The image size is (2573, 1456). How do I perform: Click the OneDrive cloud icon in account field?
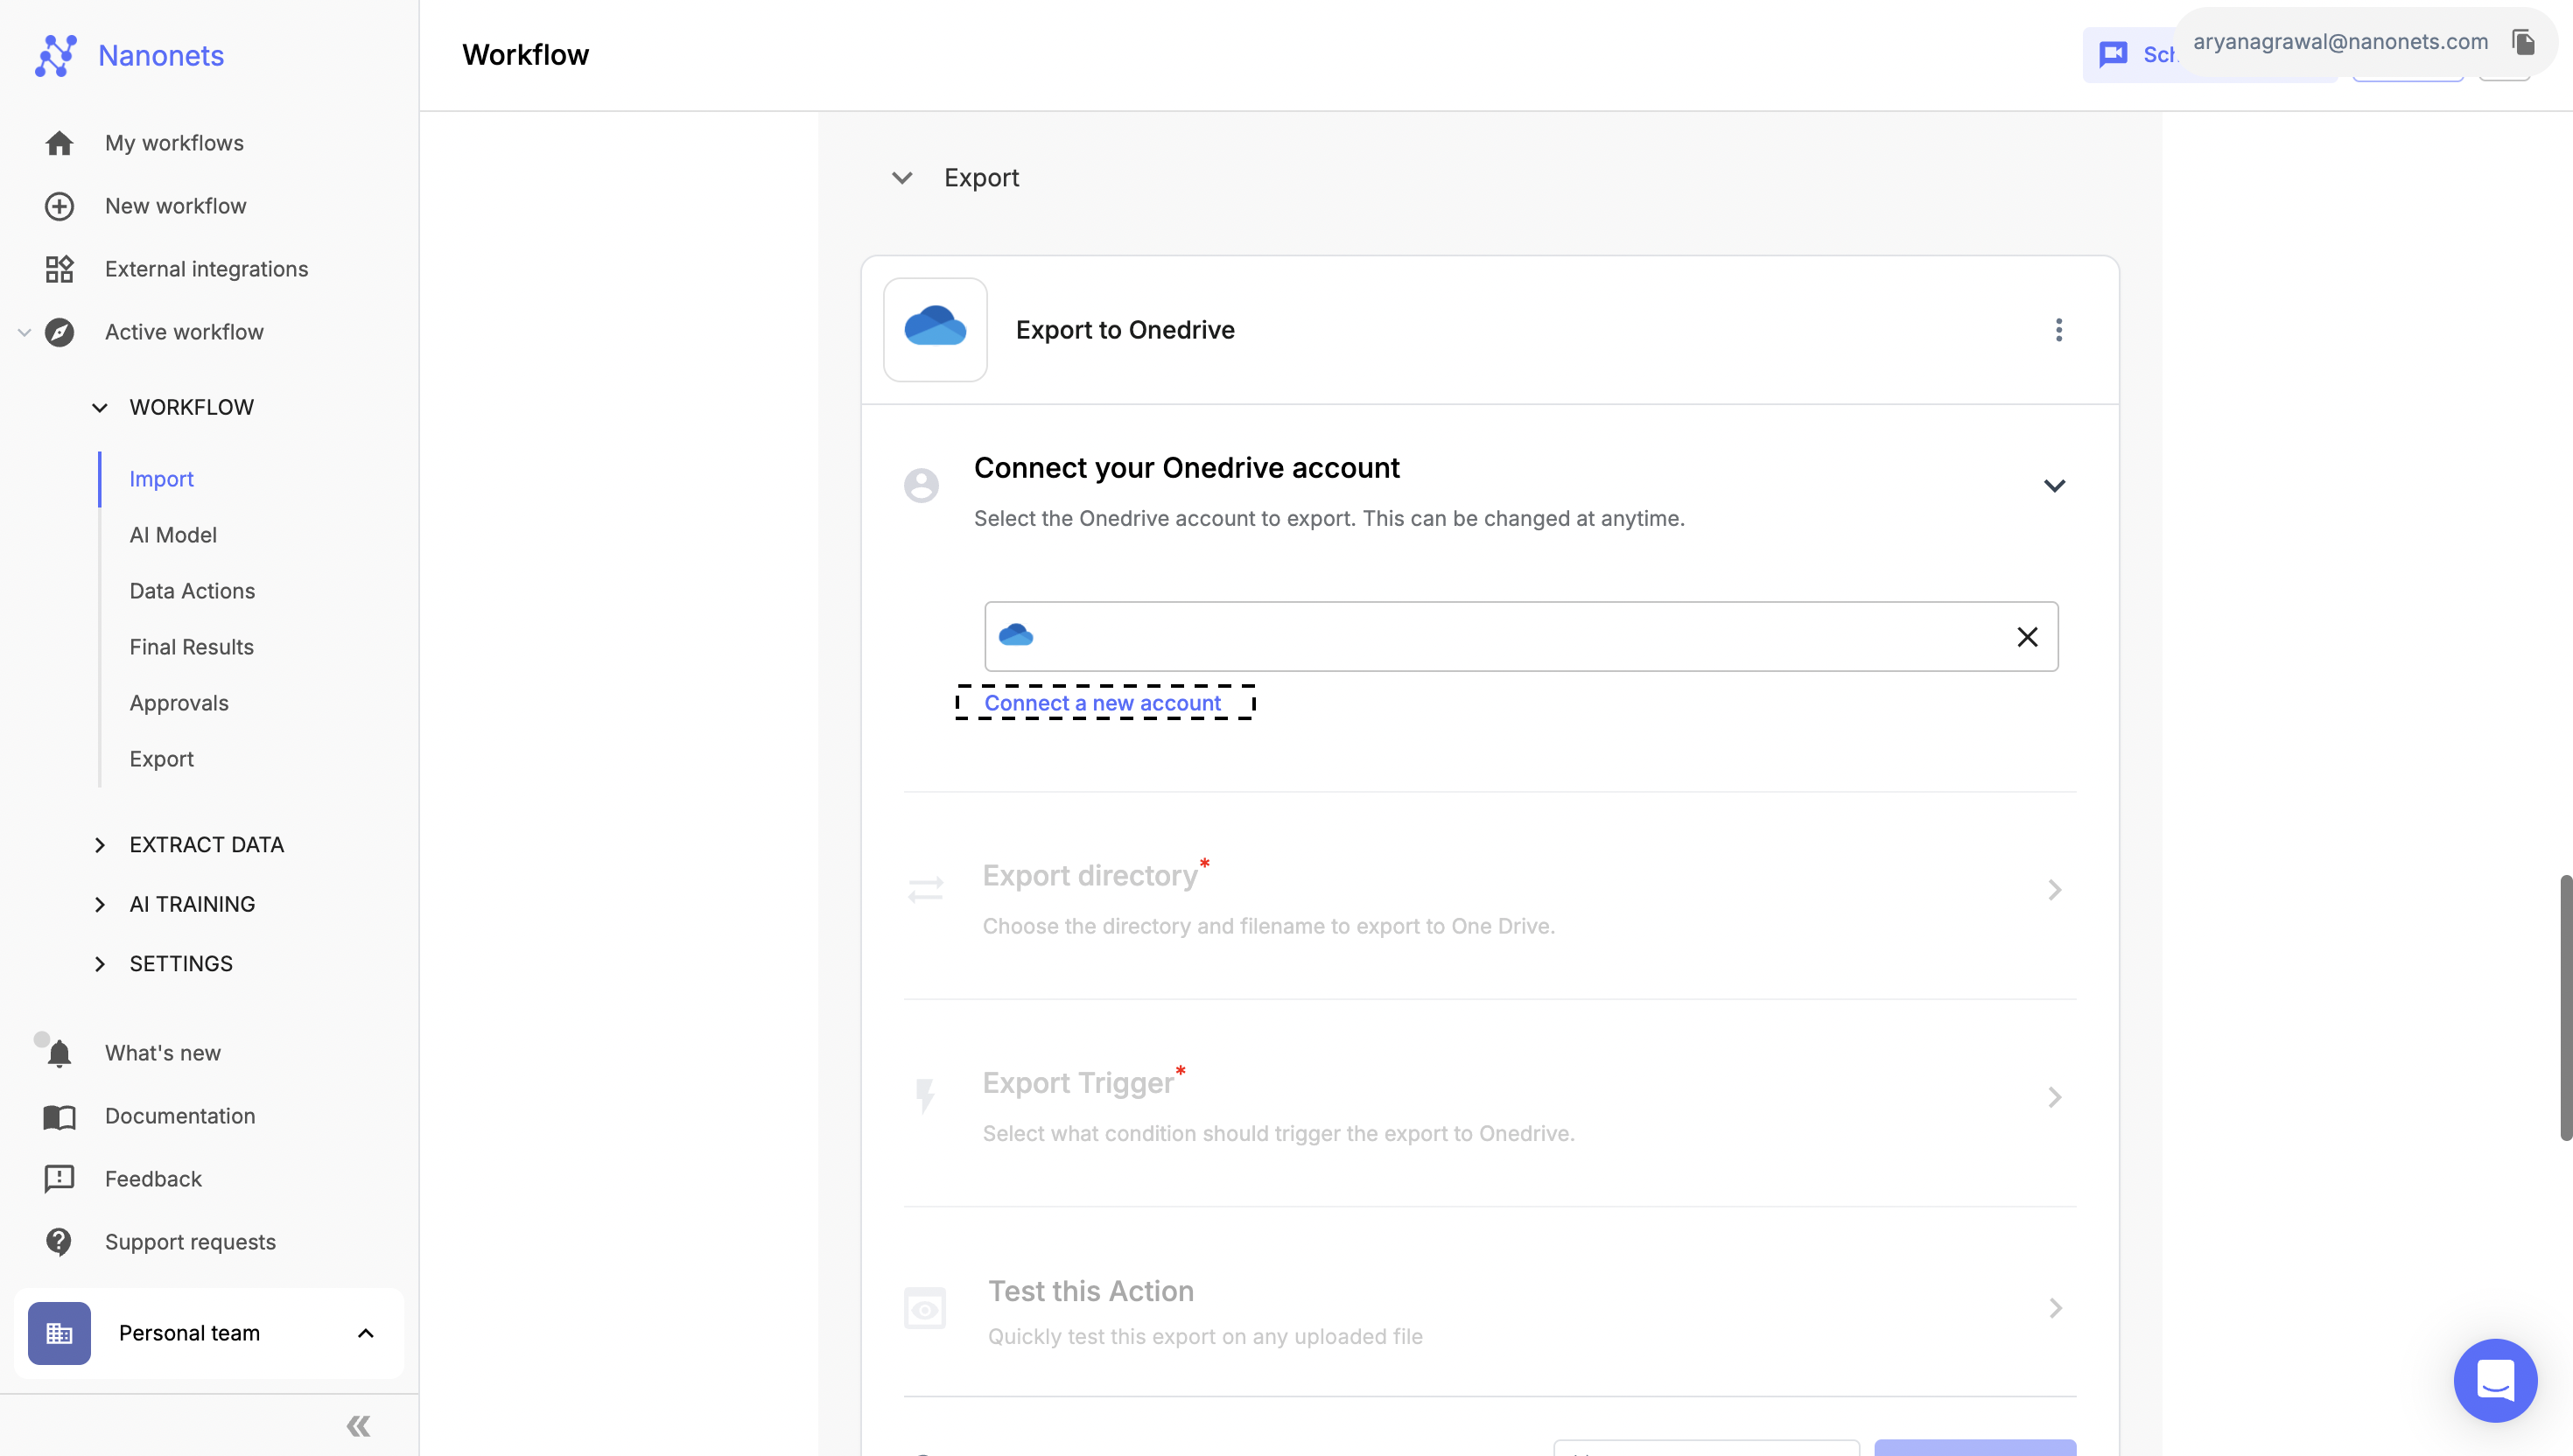1016,634
